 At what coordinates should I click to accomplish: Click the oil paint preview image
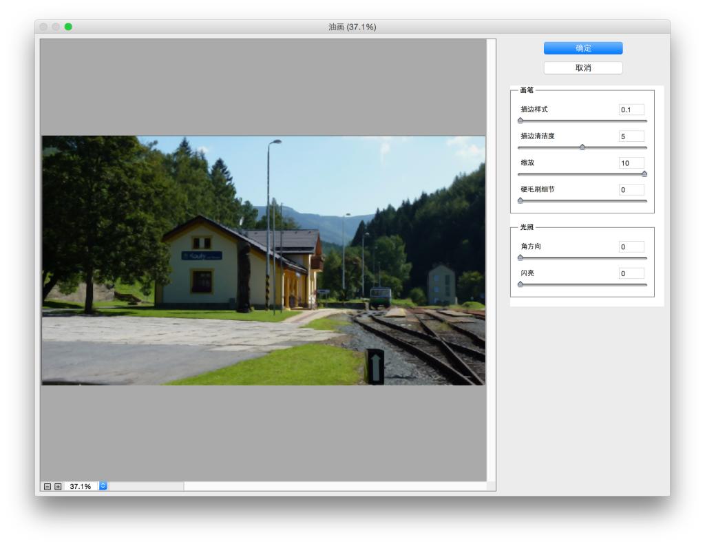click(x=263, y=260)
